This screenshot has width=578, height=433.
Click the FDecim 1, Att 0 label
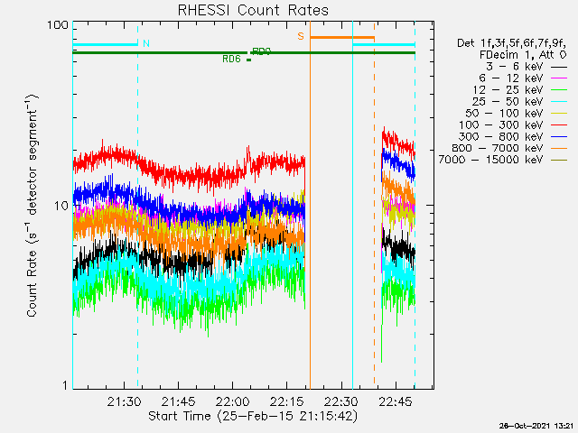(523, 55)
